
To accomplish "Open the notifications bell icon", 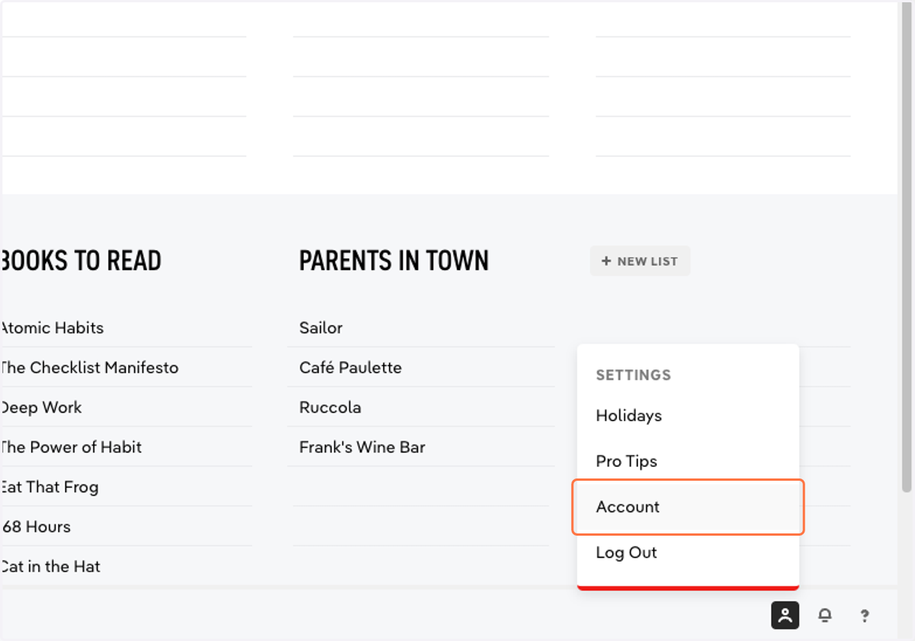I will pos(825,615).
